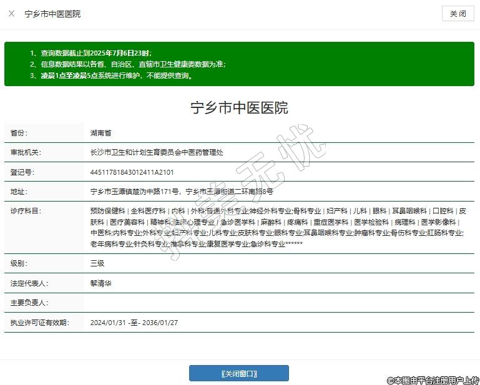The height and width of the screenshot is (385, 480).
Task: Select the registration number 44511781843012411A2101
Action: (132, 172)
